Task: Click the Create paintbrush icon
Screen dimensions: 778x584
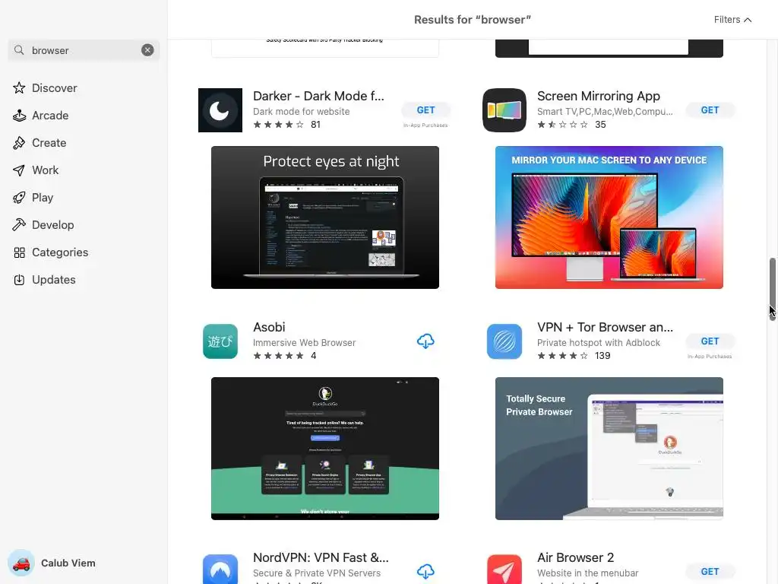Action: 19,143
